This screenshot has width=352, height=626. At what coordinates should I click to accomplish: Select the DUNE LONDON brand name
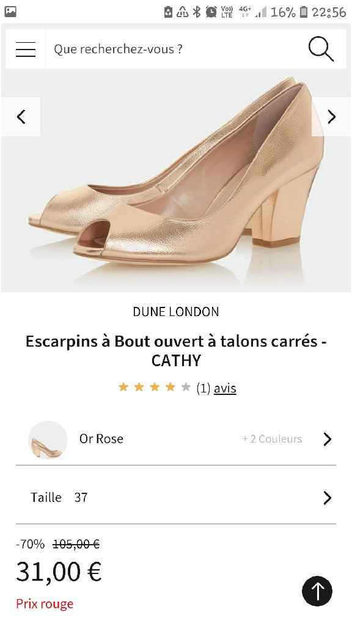[x=176, y=312]
